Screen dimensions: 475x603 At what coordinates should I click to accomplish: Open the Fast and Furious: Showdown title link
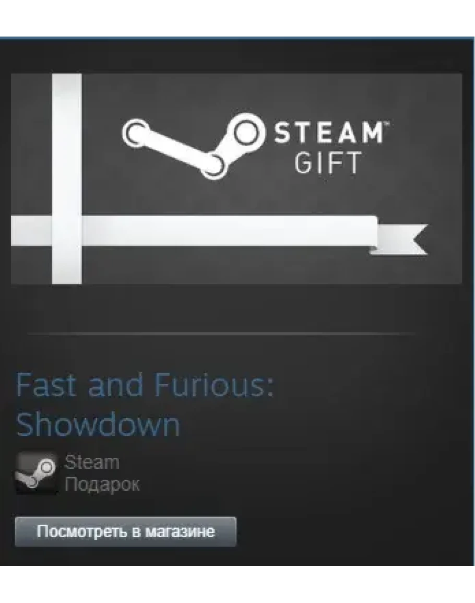[x=144, y=405]
